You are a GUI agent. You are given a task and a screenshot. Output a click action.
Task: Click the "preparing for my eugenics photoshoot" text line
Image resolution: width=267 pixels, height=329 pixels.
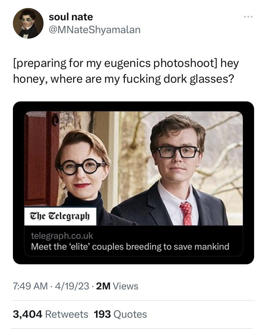[126, 63]
